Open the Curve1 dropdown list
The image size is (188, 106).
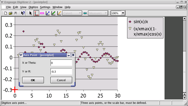[72, 13]
